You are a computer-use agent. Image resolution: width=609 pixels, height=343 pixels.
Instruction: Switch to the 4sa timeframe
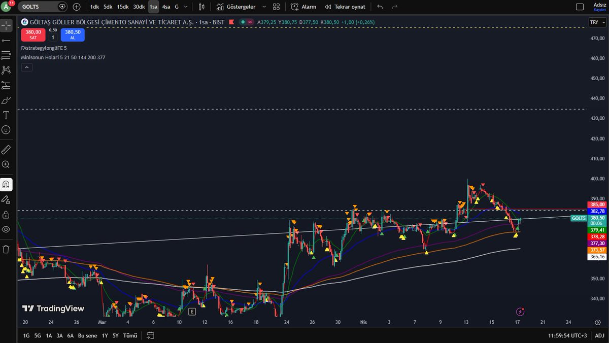coord(166,7)
